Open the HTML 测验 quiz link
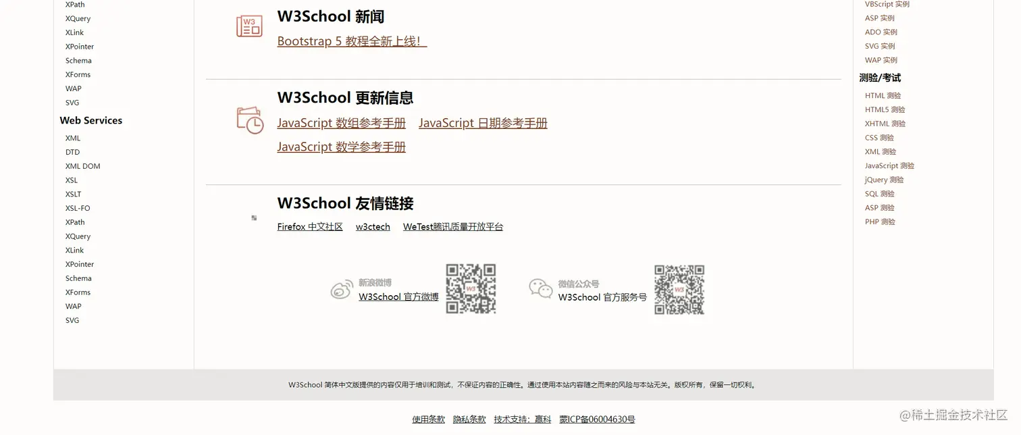Image resolution: width=1021 pixels, height=435 pixels. (882, 95)
